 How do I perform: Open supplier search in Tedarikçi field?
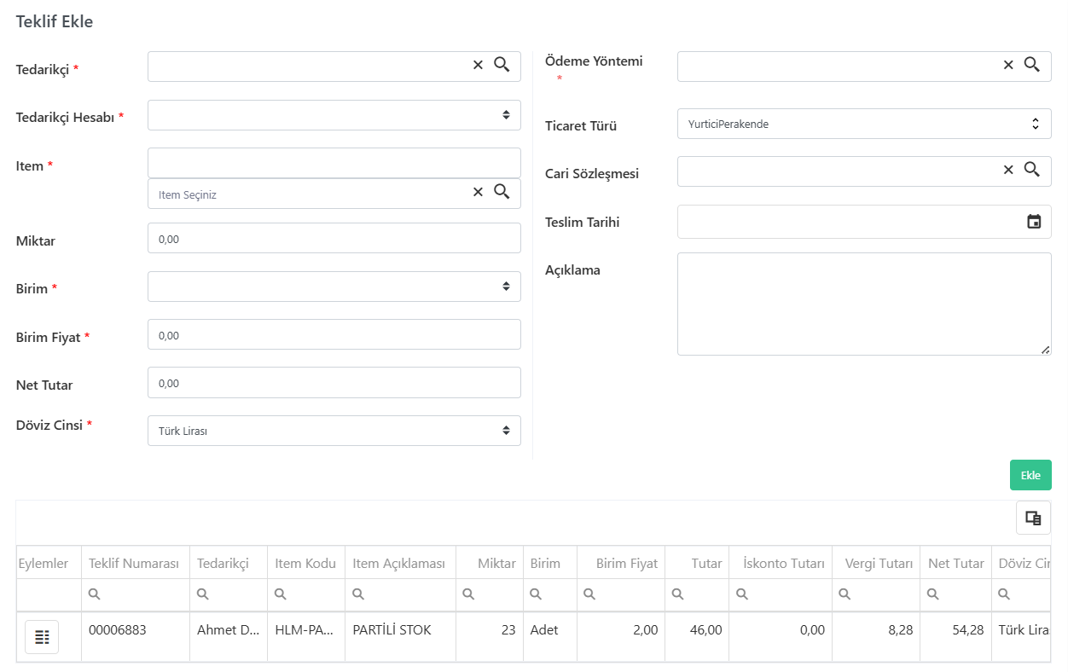click(x=502, y=65)
